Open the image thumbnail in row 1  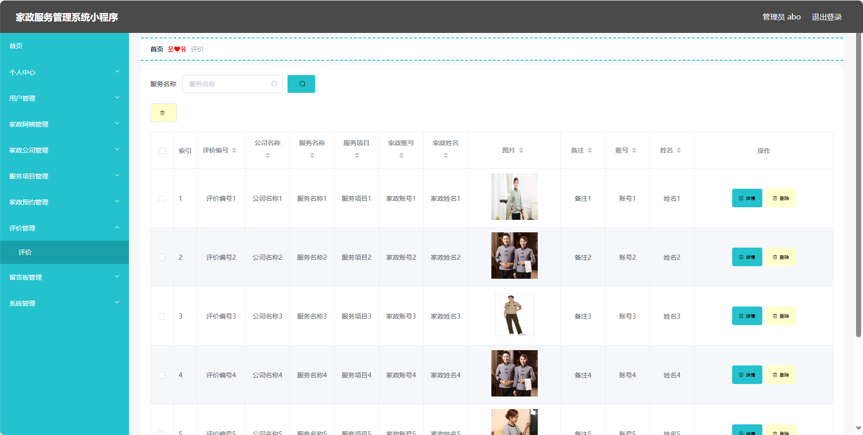514,197
